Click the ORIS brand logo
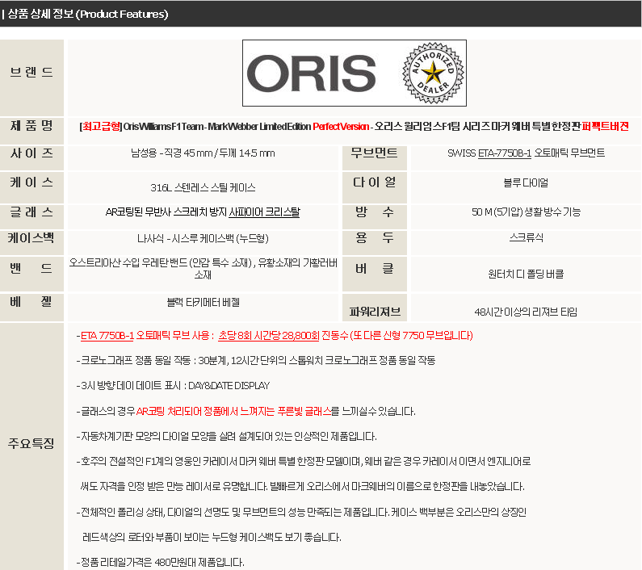This screenshot has height=570, width=642. click(311, 73)
